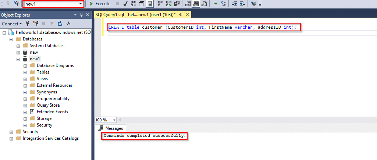Image resolution: width=377 pixels, height=160 pixels.
Task: Switch output to Results to Text
Action: coord(188,4)
